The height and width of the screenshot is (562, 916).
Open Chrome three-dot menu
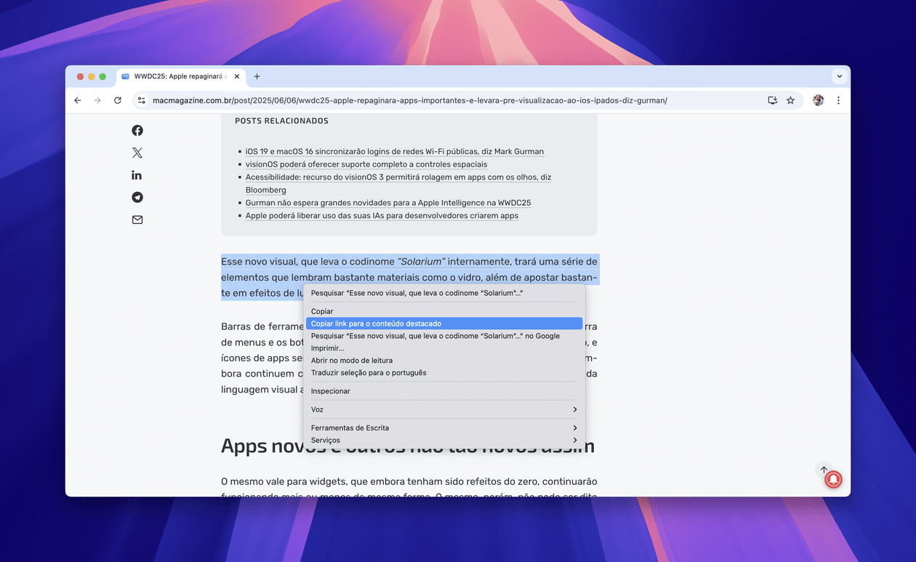[838, 100]
